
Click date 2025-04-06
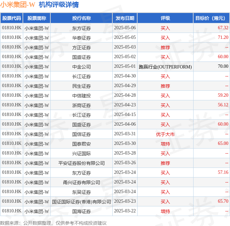[x=125, y=124]
